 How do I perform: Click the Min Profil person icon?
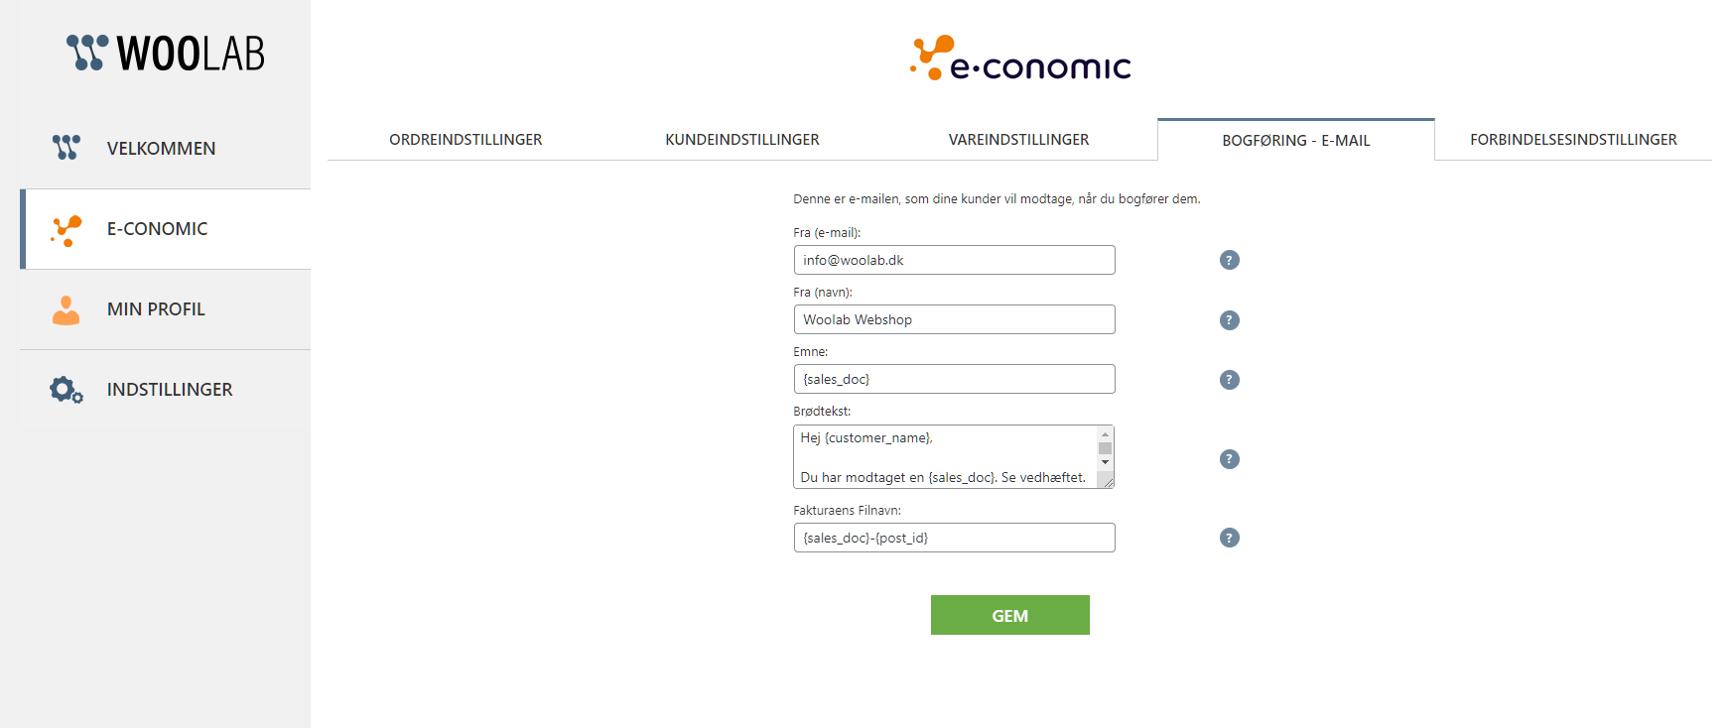[x=67, y=309]
